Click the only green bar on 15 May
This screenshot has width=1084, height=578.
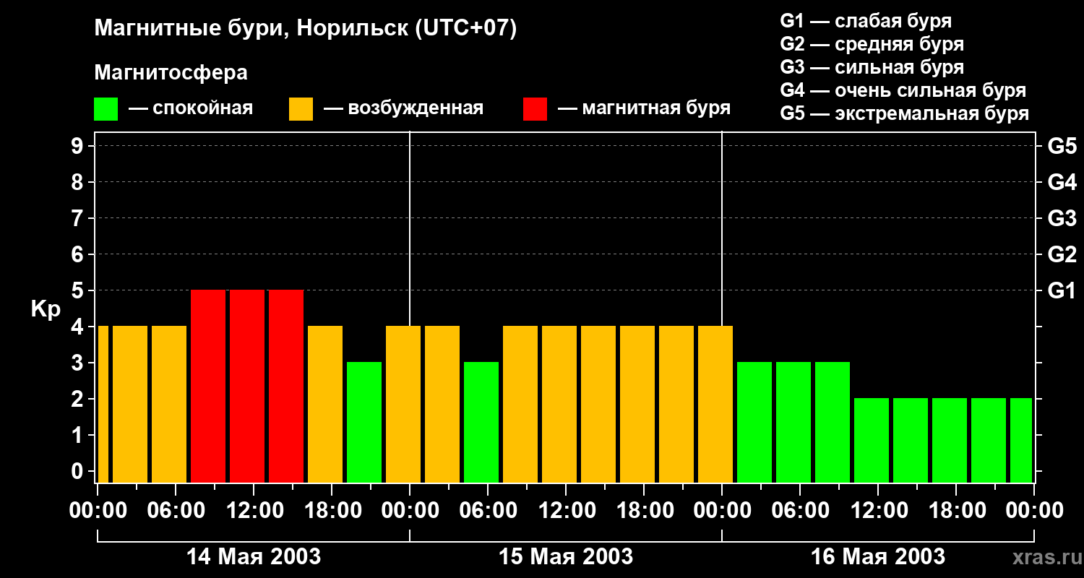click(x=481, y=422)
